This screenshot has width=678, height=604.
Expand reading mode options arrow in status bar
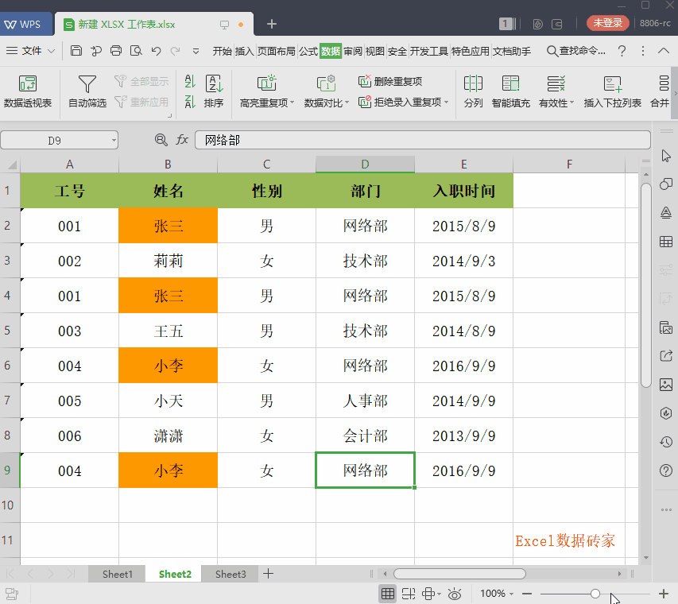coord(439,594)
